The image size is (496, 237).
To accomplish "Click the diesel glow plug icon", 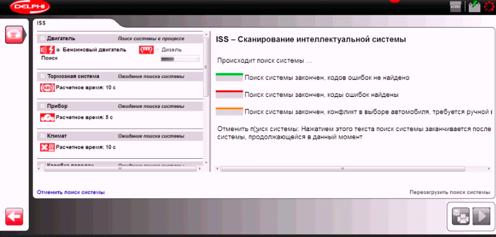I will click(146, 50).
